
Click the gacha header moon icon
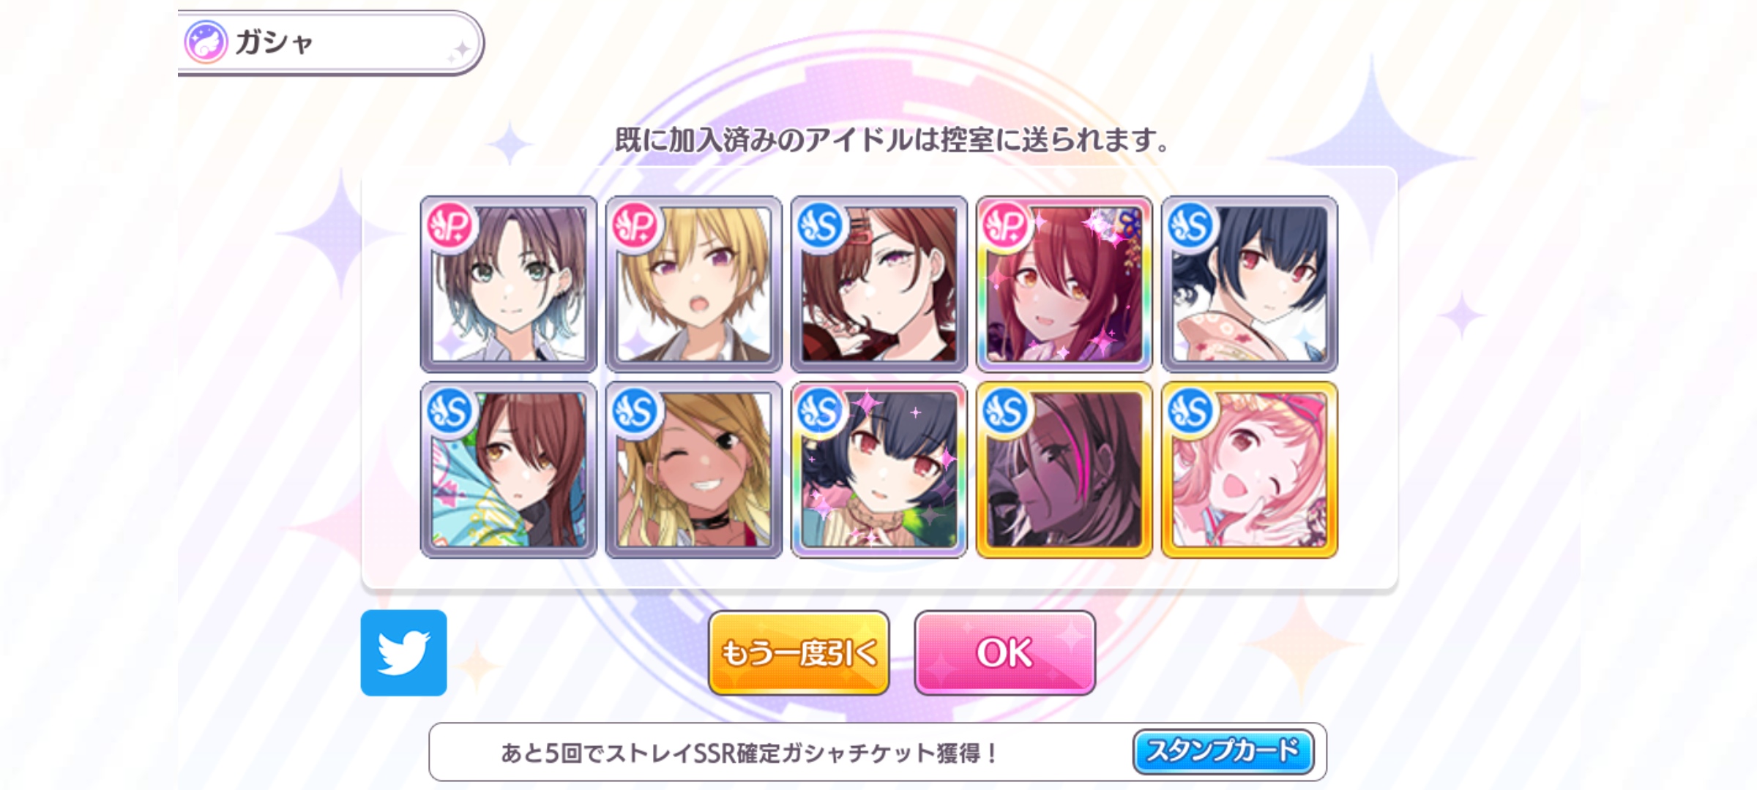206,42
